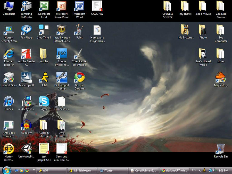Select the Norton Security Scan icon
Image resolution: width=232 pixels, height=174 pixels.
(9, 34)
